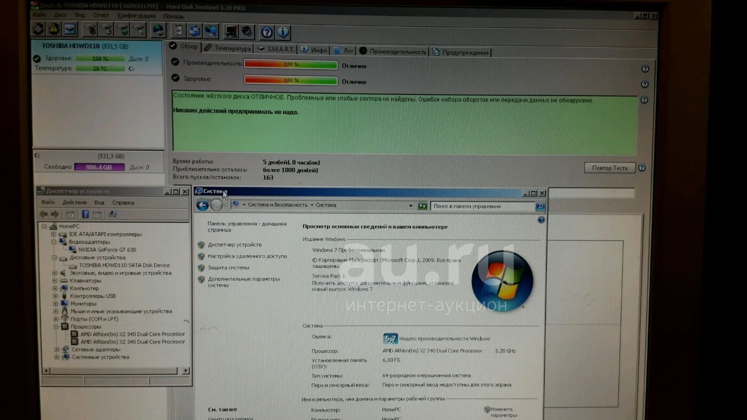
Task: Switch to the Инфо tab
Action: coord(314,50)
